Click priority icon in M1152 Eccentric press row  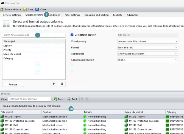click(85, 129)
